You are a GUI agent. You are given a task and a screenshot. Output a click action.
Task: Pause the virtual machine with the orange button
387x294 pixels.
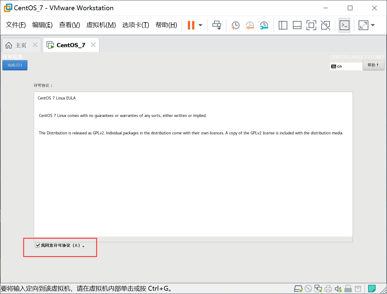click(191, 25)
